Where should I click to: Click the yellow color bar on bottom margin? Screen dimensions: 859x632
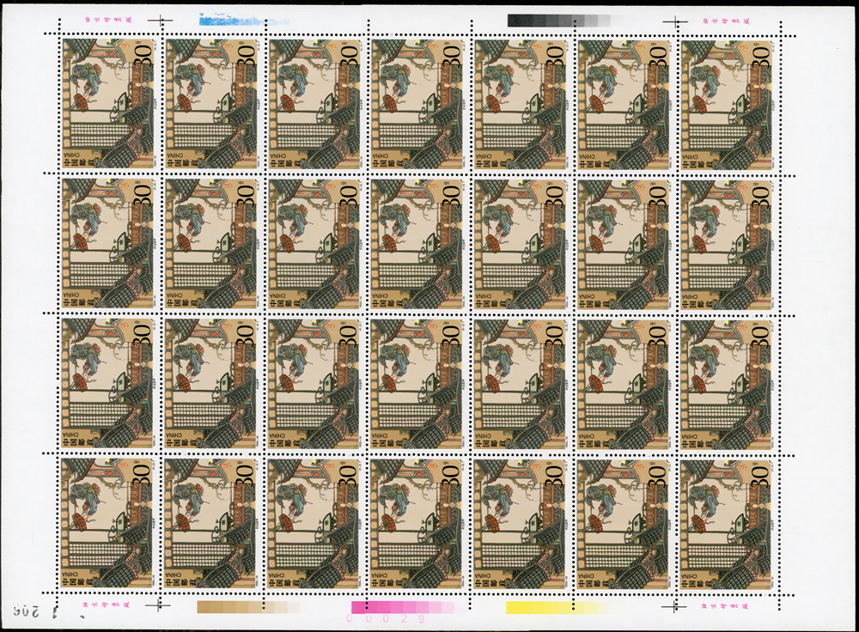click(550, 607)
